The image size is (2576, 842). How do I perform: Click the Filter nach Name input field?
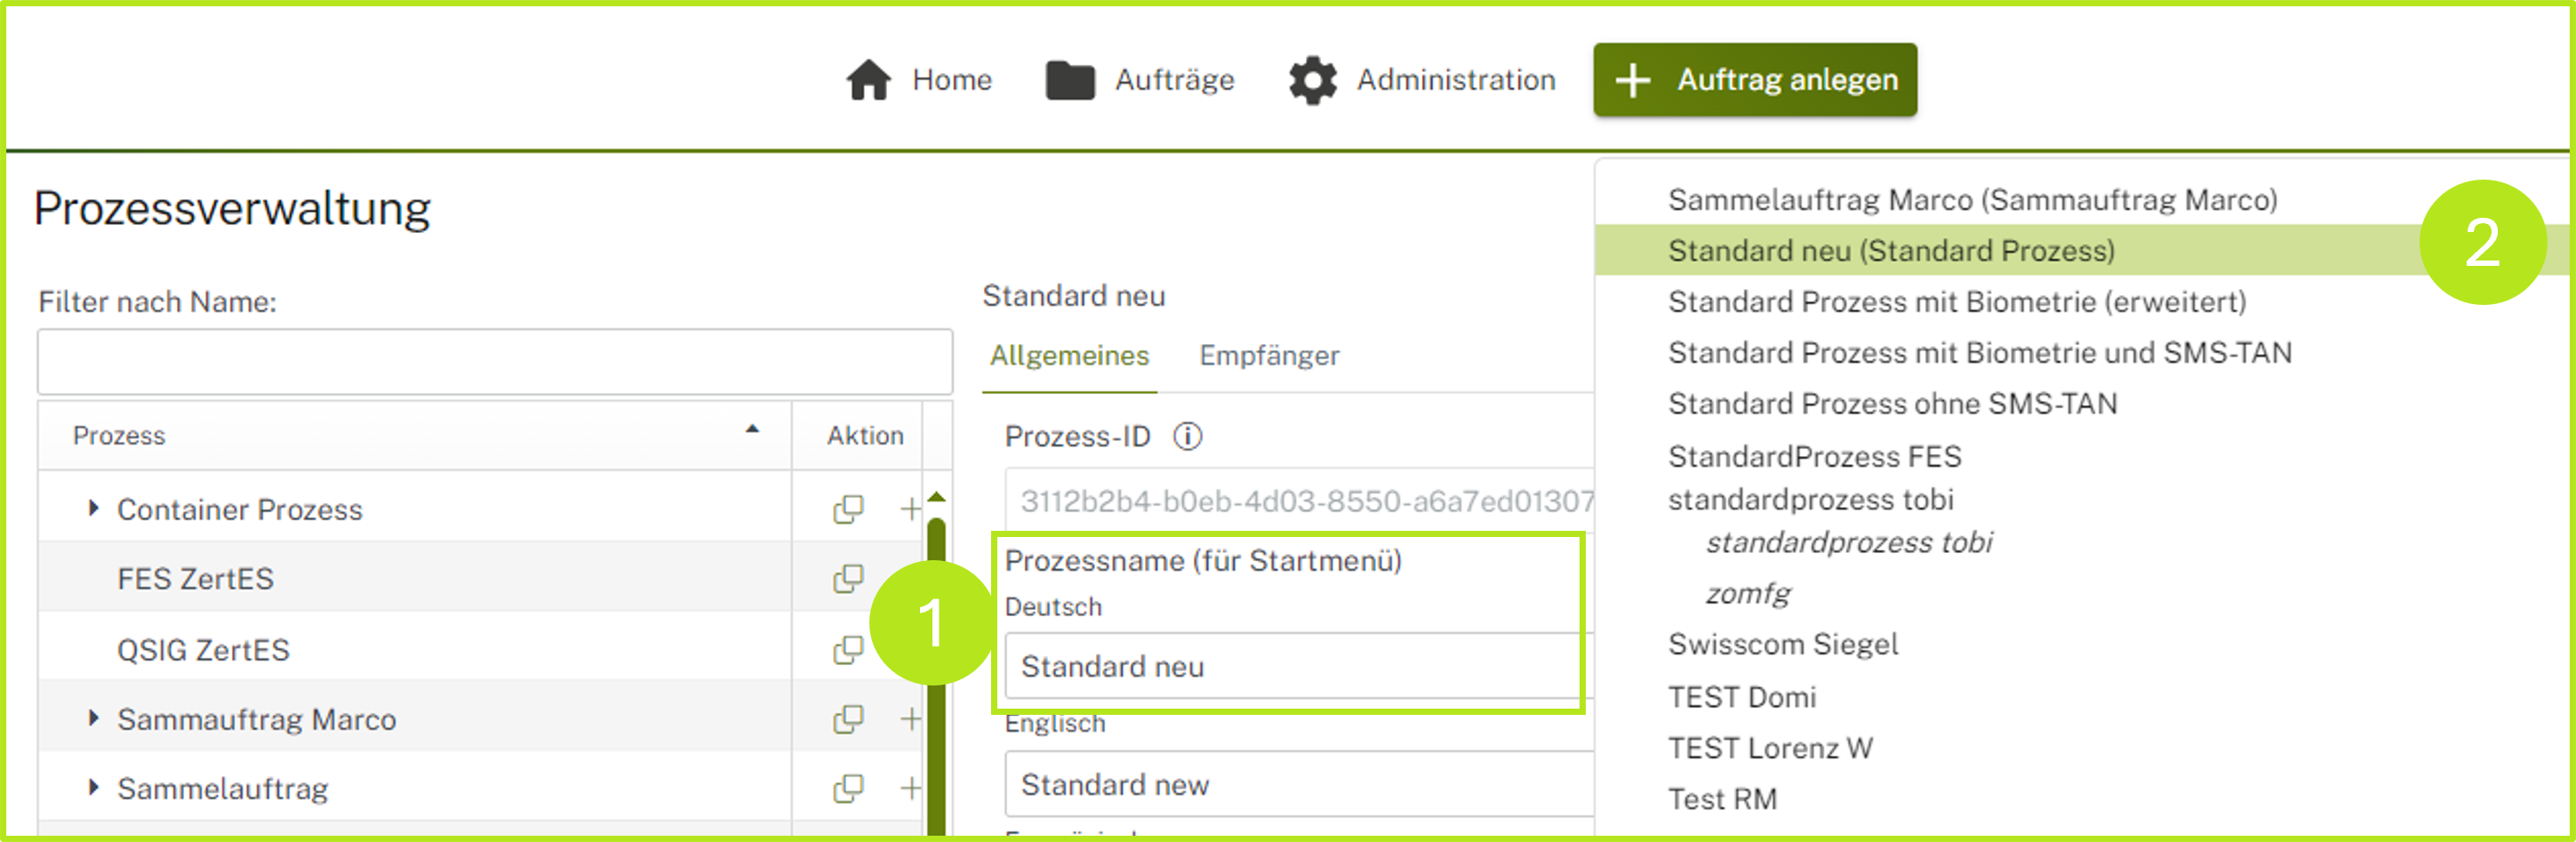(494, 362)
